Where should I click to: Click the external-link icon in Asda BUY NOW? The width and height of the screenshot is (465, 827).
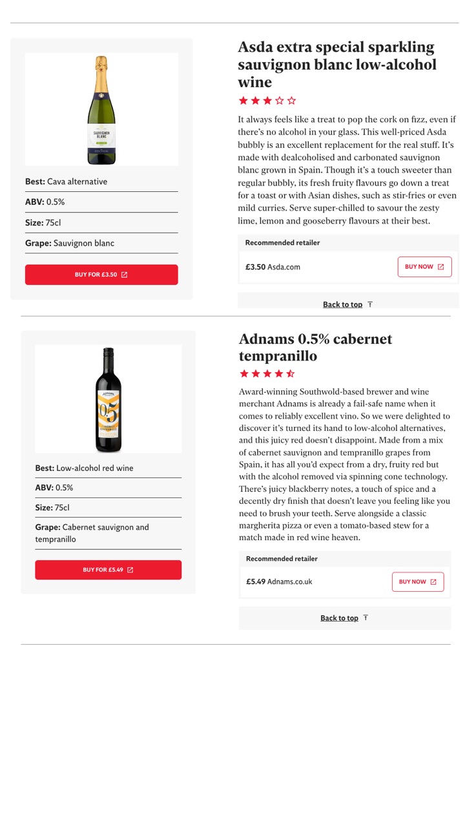coord(441,267)
